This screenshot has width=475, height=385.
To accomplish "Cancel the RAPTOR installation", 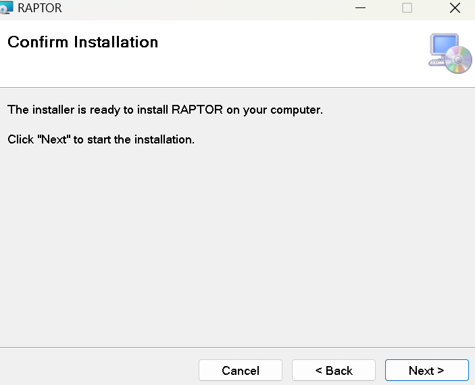I will pos(241,370).
